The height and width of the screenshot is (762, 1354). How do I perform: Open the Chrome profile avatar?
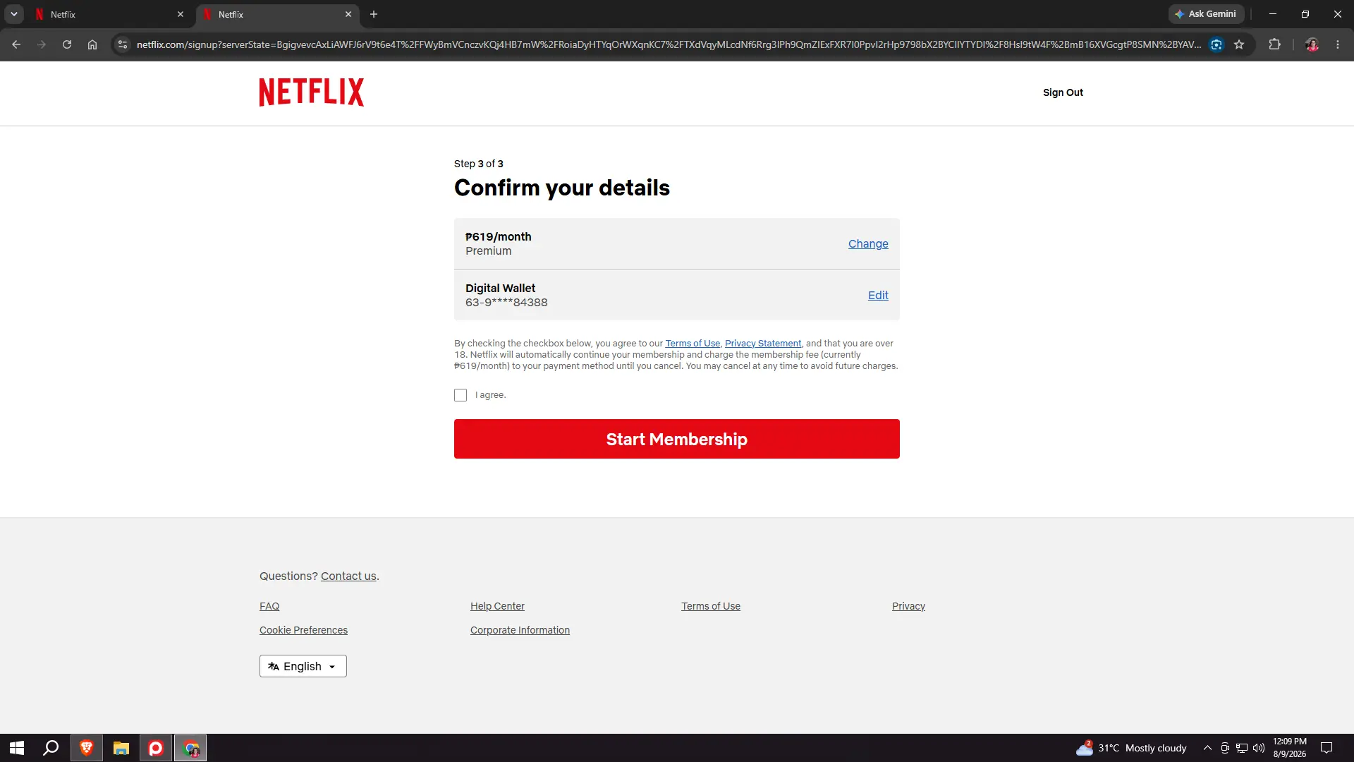pos(1312,44)
